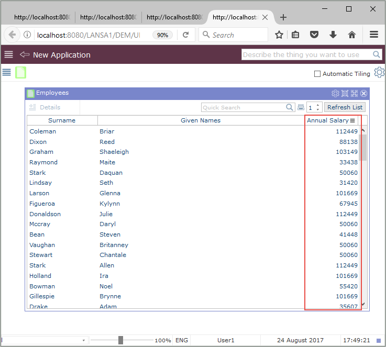This screenshot has height=347, width=386.
Task: Switch to the first localhost browser tab
Action: coord(39,17)
